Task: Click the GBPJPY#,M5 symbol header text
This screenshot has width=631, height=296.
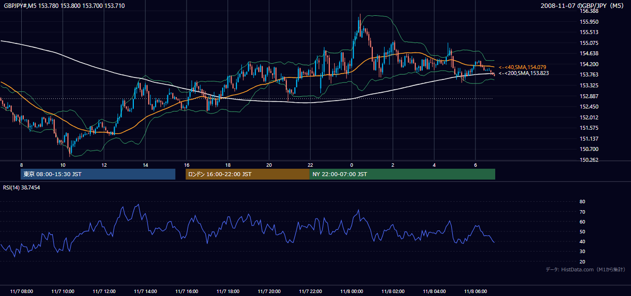Action: coord(64,5)
